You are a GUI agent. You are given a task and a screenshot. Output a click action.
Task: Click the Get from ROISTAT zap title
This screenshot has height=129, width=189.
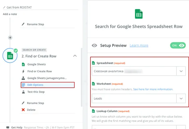(19, 8)
